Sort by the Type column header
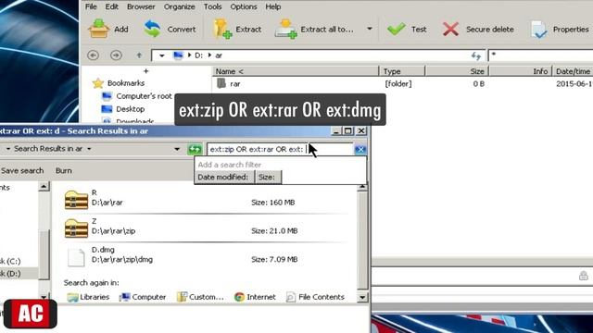Image resolution: width=593 pixels, height=333 pixels. coord(402,71)
